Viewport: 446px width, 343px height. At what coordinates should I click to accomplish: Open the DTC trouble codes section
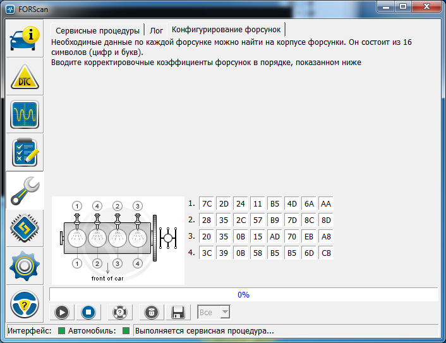pyautogui.click(x=25, y=77)
